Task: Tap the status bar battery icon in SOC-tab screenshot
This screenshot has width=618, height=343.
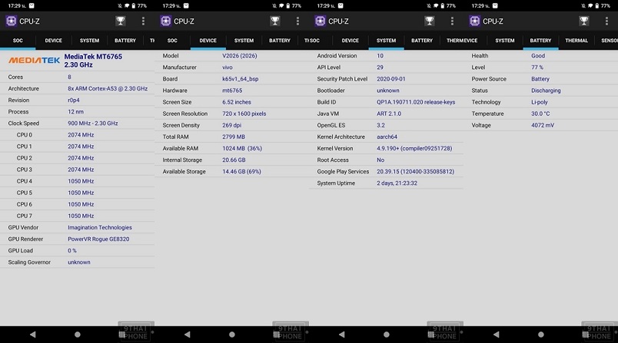Action: [x=133, y=5]
